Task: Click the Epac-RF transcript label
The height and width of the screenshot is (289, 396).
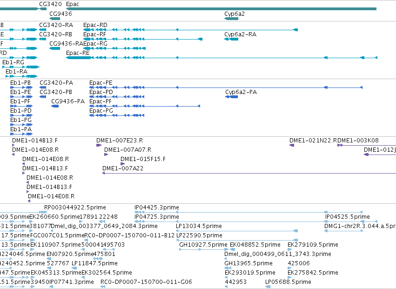Action: (x=95, y=34)
